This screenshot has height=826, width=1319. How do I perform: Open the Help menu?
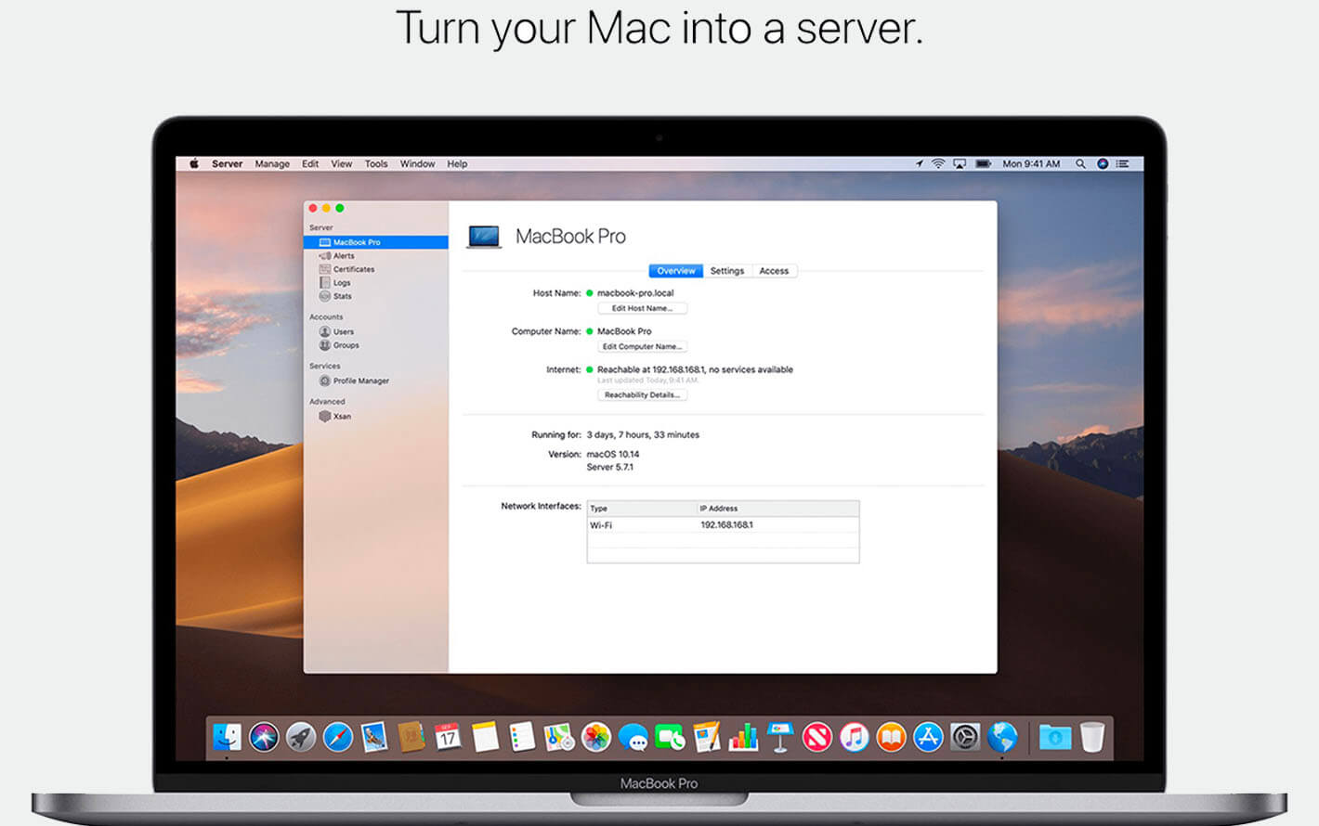point(457,163)
